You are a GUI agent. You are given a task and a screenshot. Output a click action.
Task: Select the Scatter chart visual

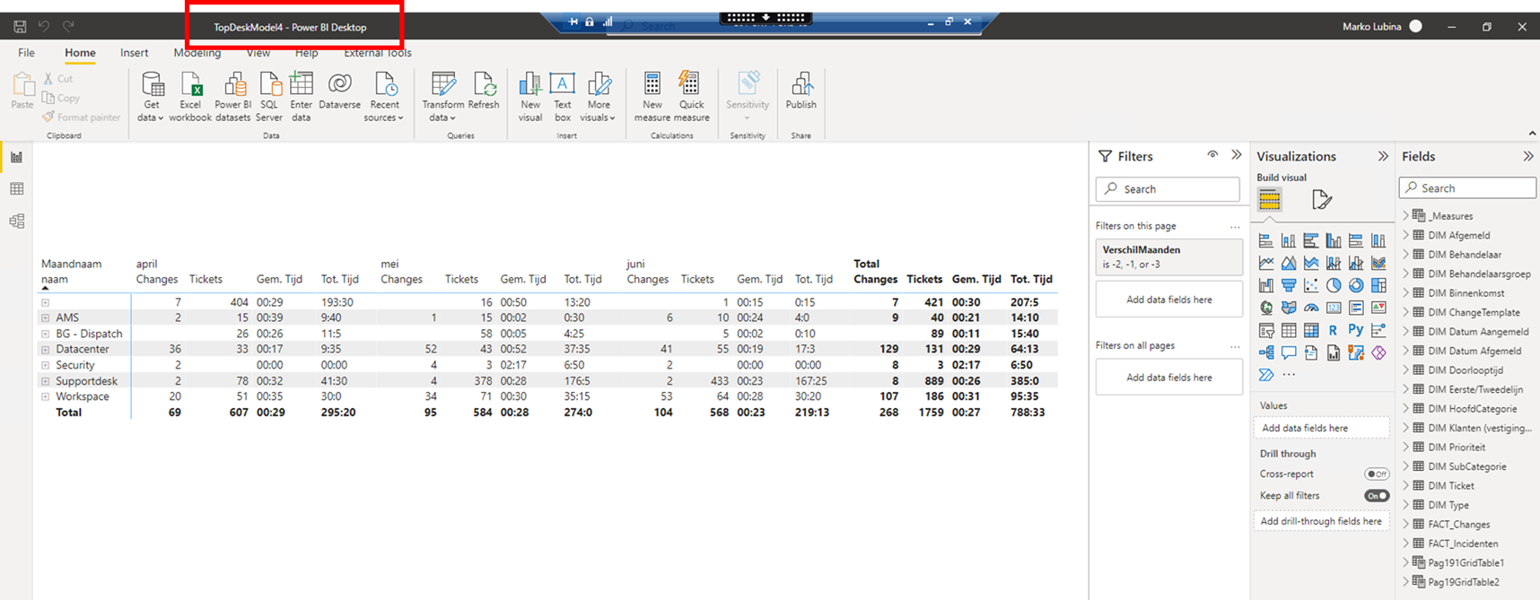click(1311, 286)
